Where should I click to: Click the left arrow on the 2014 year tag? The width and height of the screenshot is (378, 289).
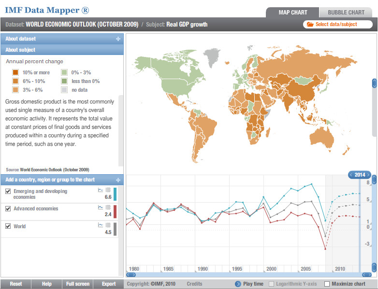pos(351,175)
